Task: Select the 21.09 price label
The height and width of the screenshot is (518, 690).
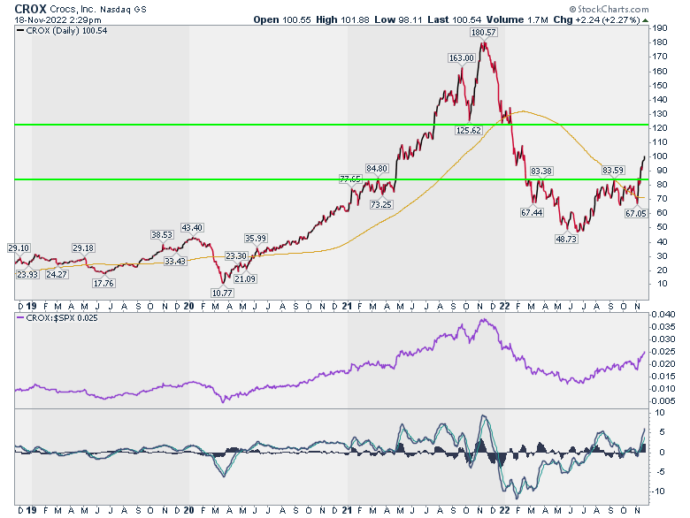Action: click(245, 278)
